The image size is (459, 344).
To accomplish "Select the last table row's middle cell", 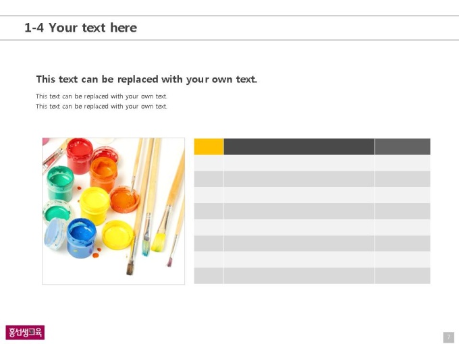I will tap(299, 276).
